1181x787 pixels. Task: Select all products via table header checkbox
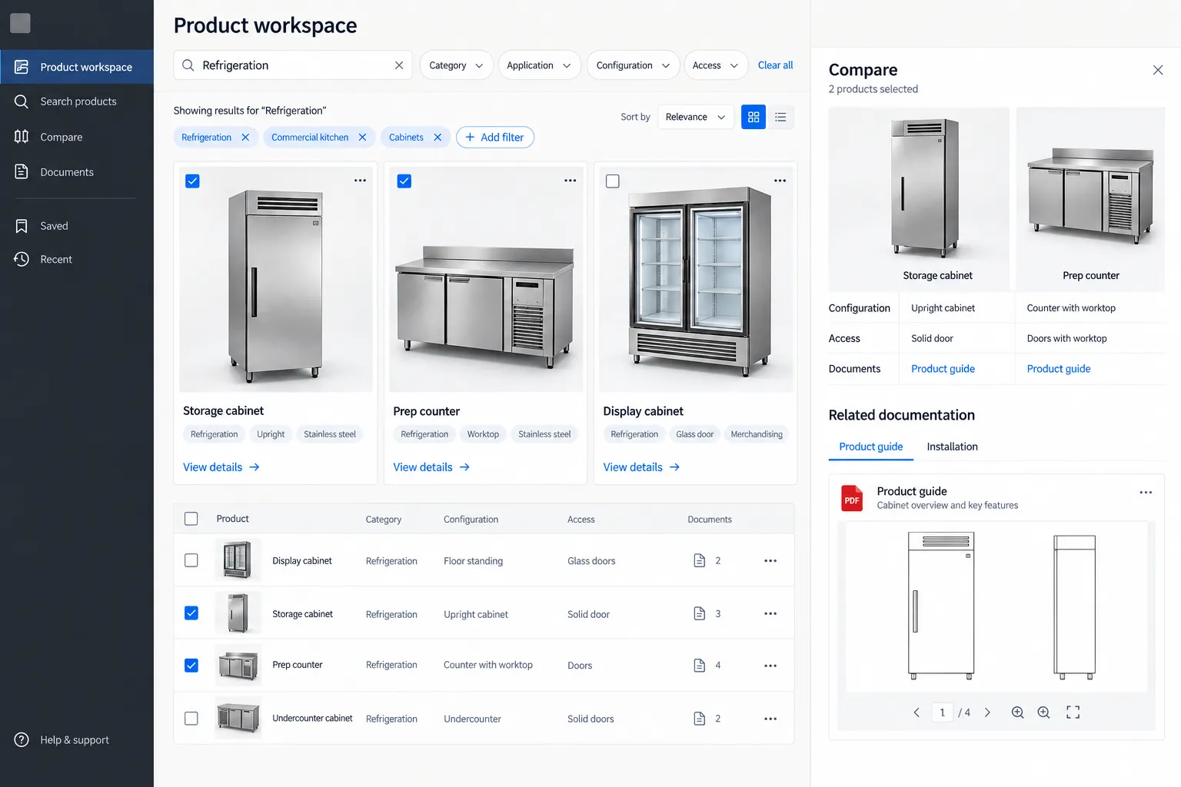pyautogui.click(x=191, y=519)
